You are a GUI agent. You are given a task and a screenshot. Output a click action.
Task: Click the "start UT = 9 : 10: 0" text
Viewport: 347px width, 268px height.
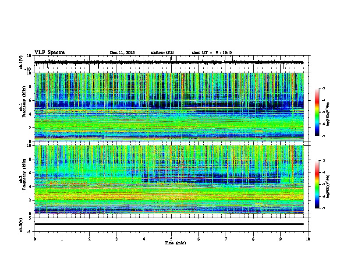pyautogui.click(x=212, y=53)
